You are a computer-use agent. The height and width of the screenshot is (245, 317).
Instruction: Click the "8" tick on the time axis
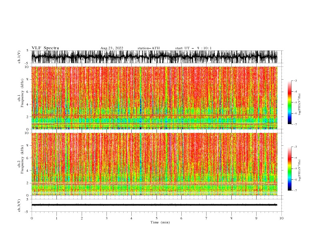pyautogui.click(x=231, y=218)
